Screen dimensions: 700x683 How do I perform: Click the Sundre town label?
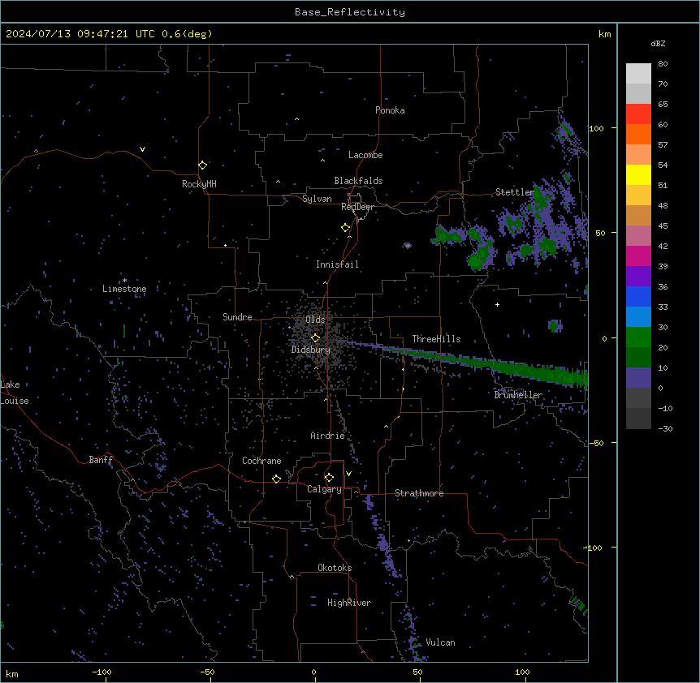237,317
